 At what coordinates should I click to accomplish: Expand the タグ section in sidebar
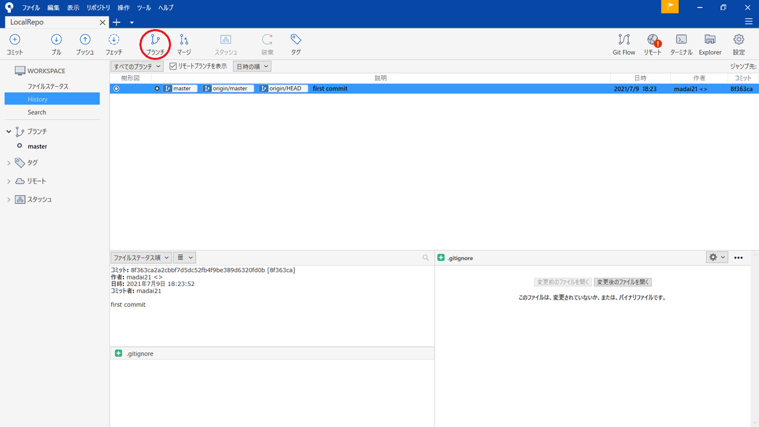click(9, 163)
